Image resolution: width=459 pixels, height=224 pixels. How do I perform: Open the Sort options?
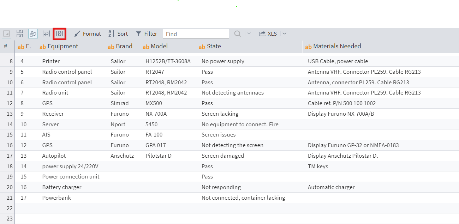click(118, 34)
